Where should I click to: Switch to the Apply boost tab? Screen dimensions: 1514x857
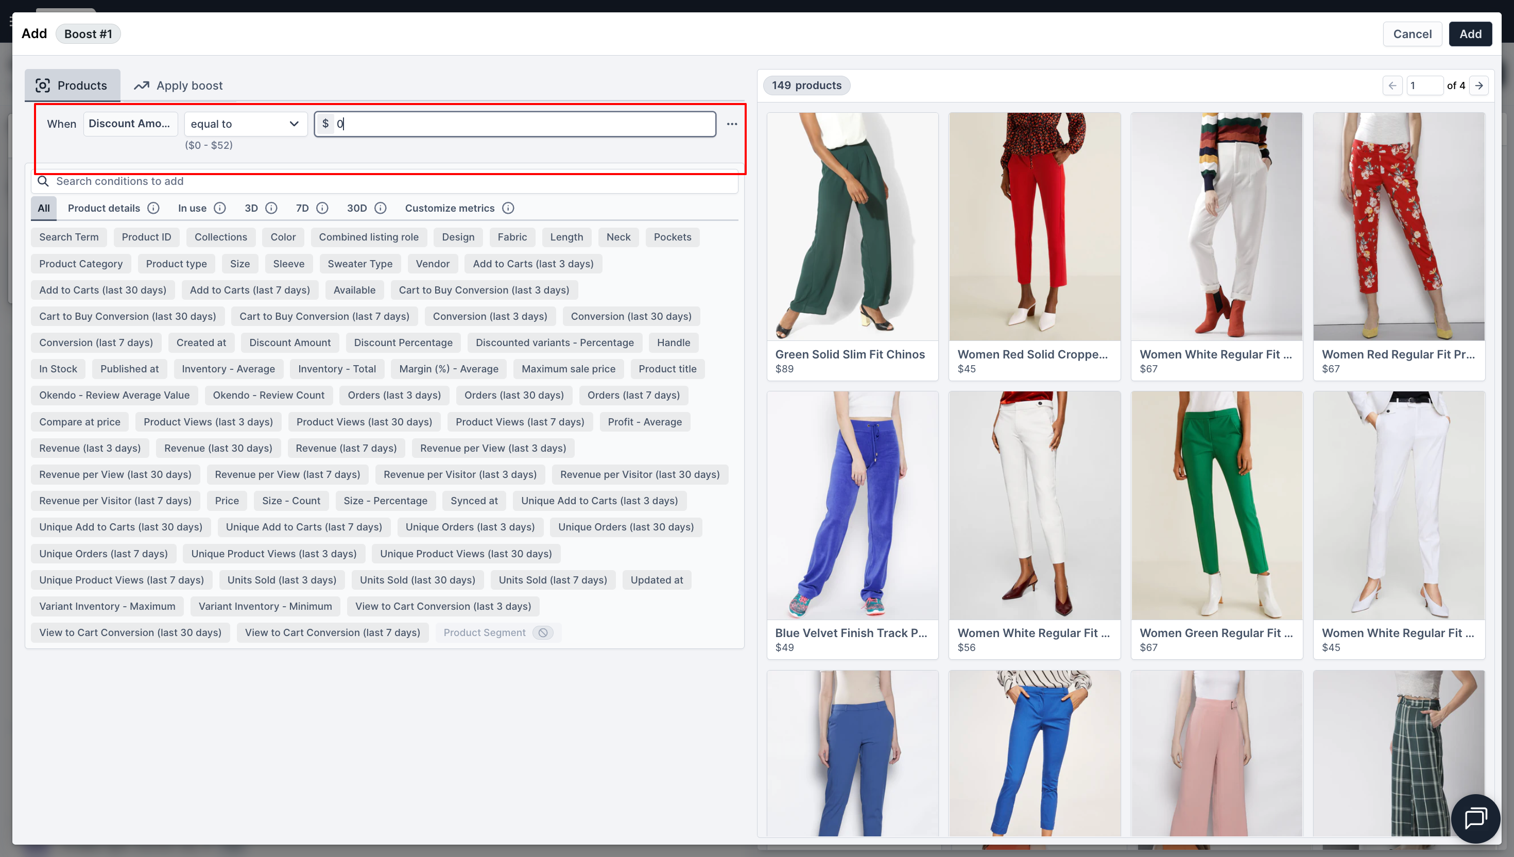(178, 85)
